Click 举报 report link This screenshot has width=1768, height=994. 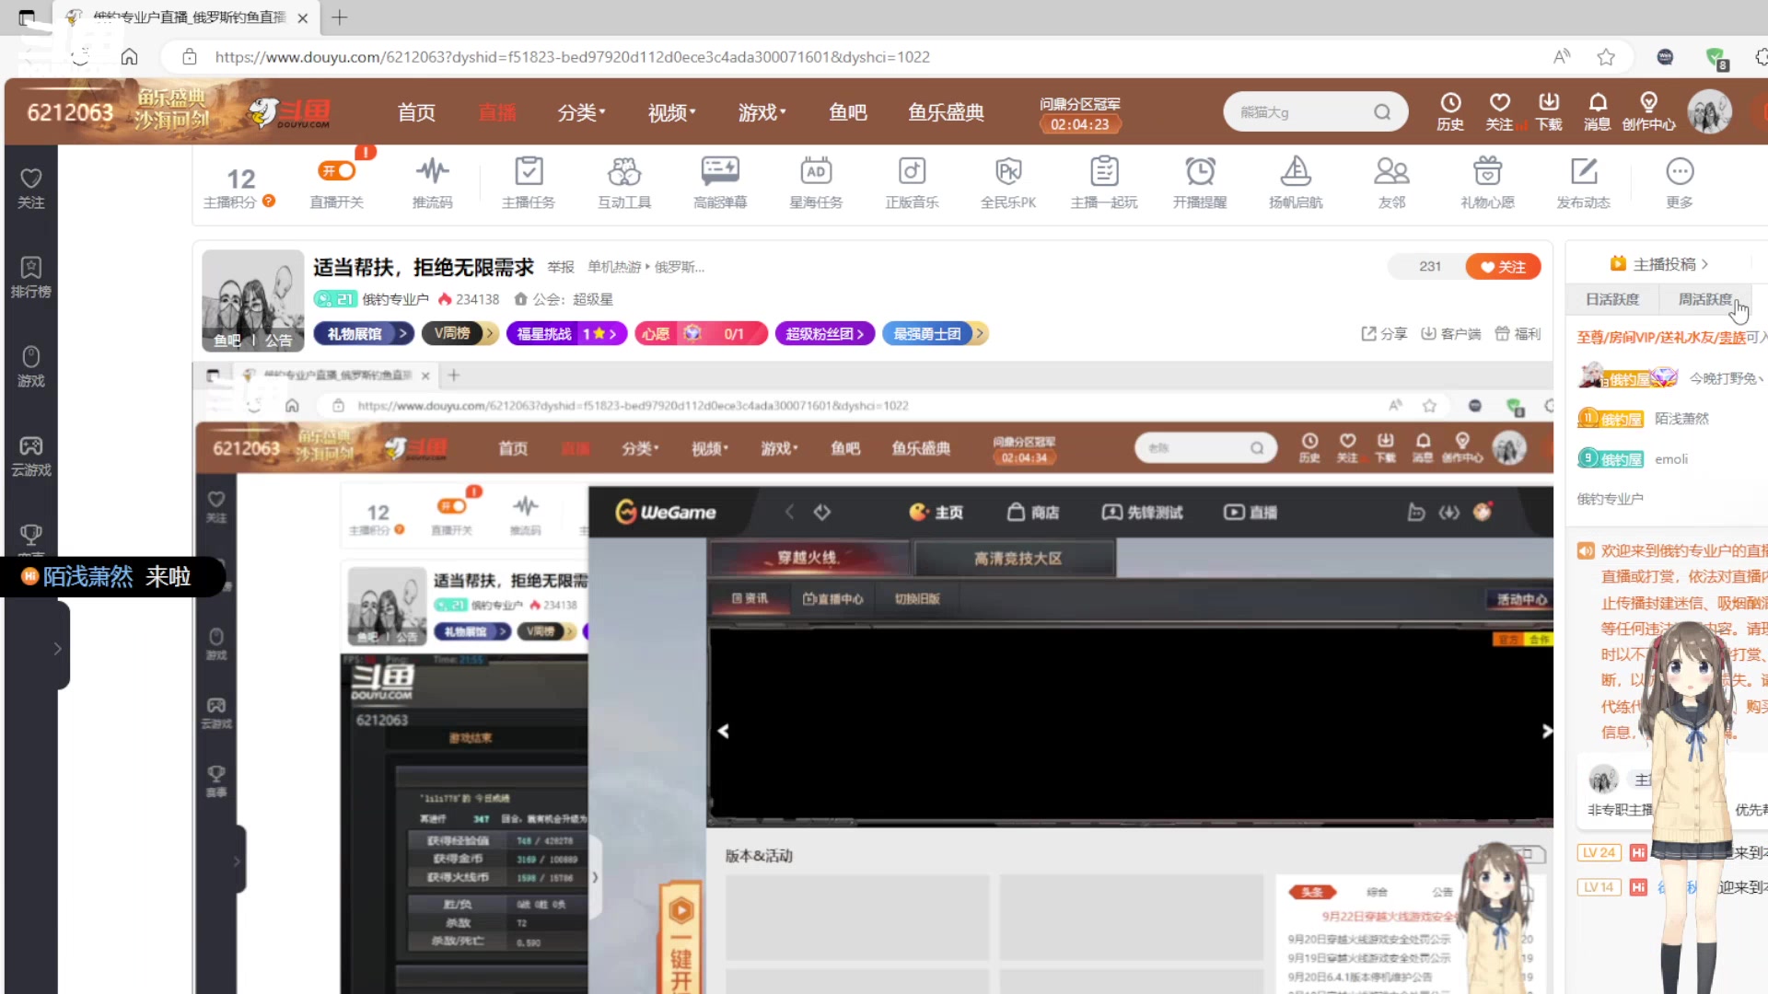pos(561,267)
